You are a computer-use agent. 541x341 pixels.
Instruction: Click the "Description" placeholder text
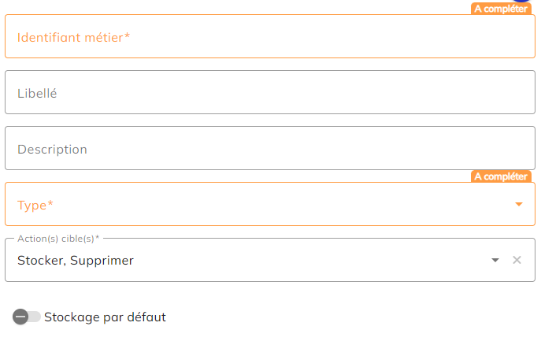click(x=52, y=149)
